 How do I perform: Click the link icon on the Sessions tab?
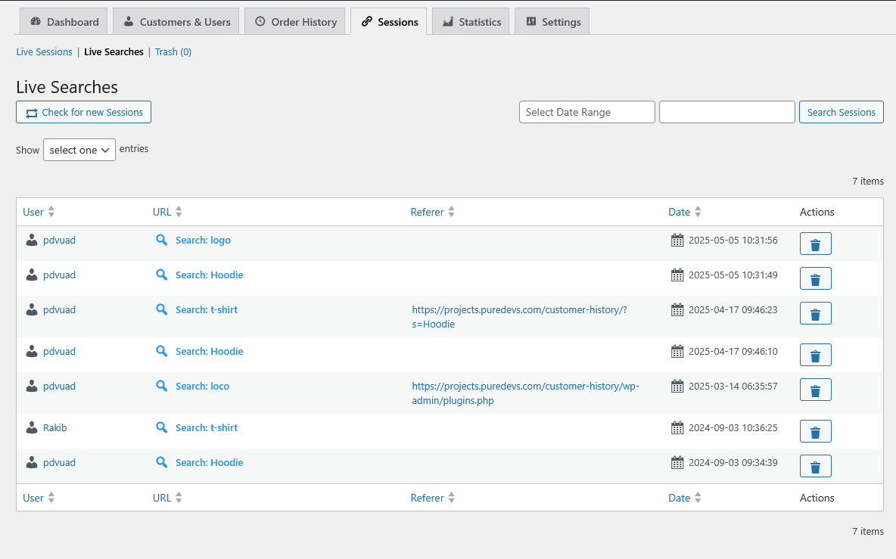point(365,21)
